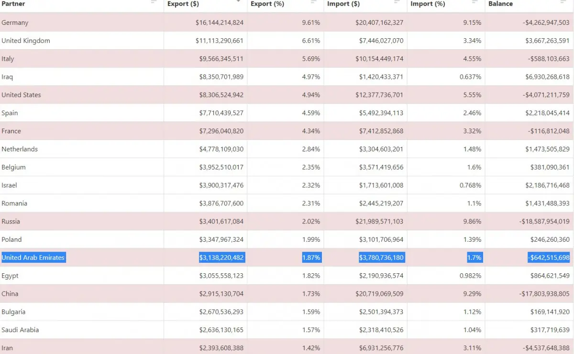Open the Balance column menu icon

click(x=563, y=2)
